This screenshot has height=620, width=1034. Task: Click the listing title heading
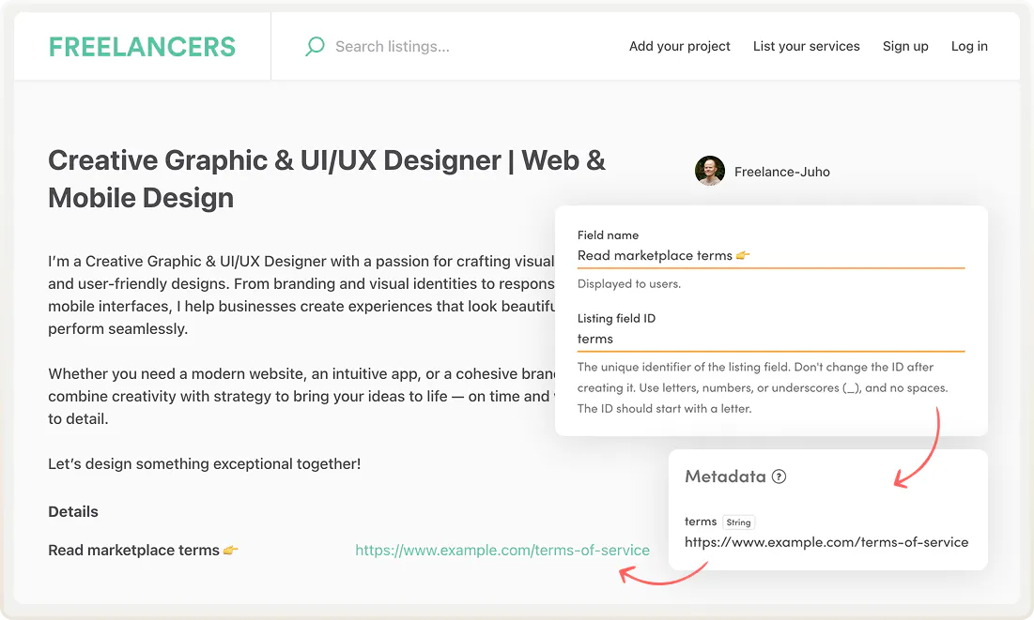click(x=327, y=178)
